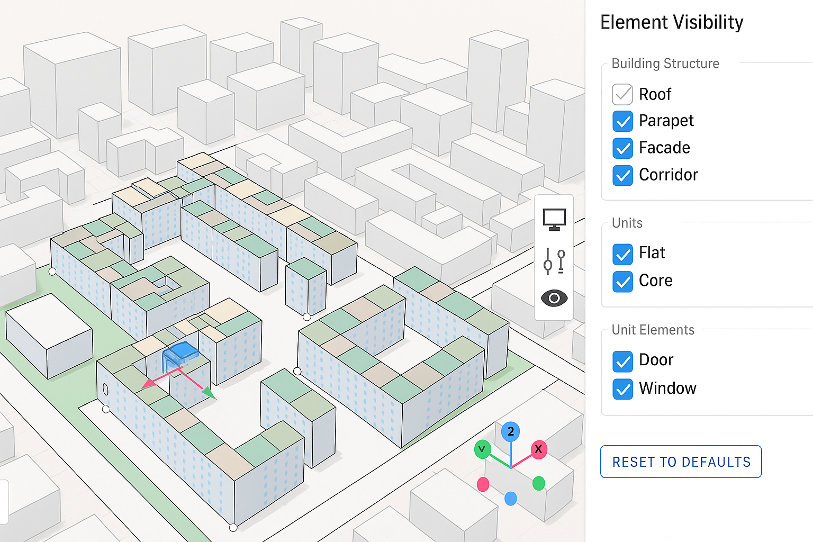Uncheck Corridor under Building Structure
The height and width of the screenshot is (542, 813).
[622, 175]
